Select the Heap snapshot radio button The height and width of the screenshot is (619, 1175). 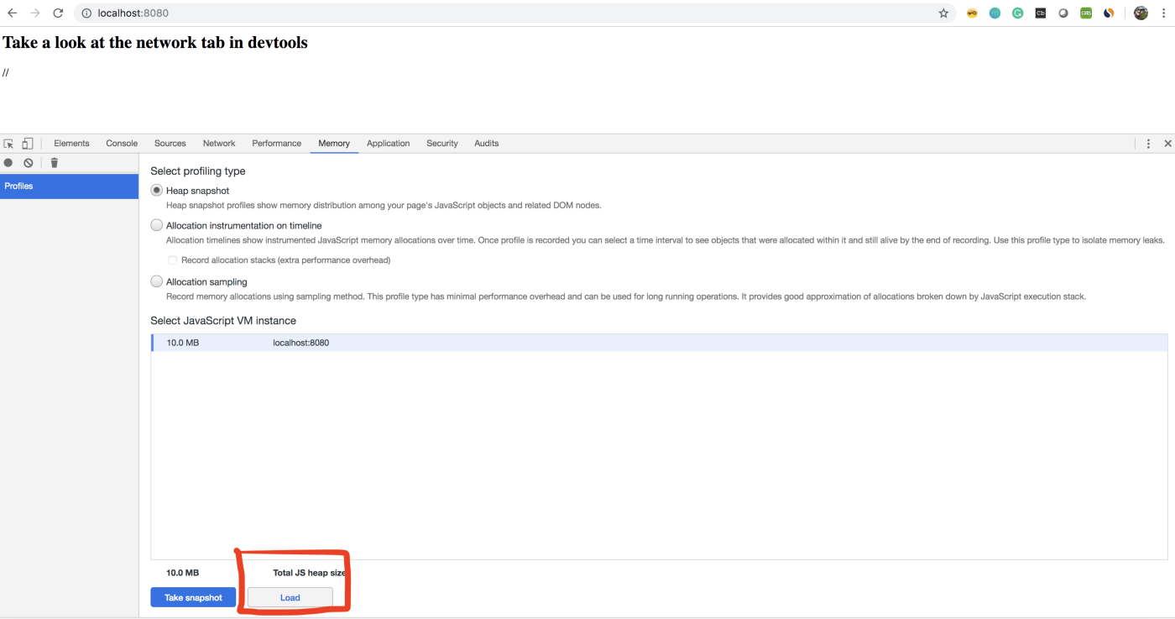pyautogui.click(x=156, y=191)
